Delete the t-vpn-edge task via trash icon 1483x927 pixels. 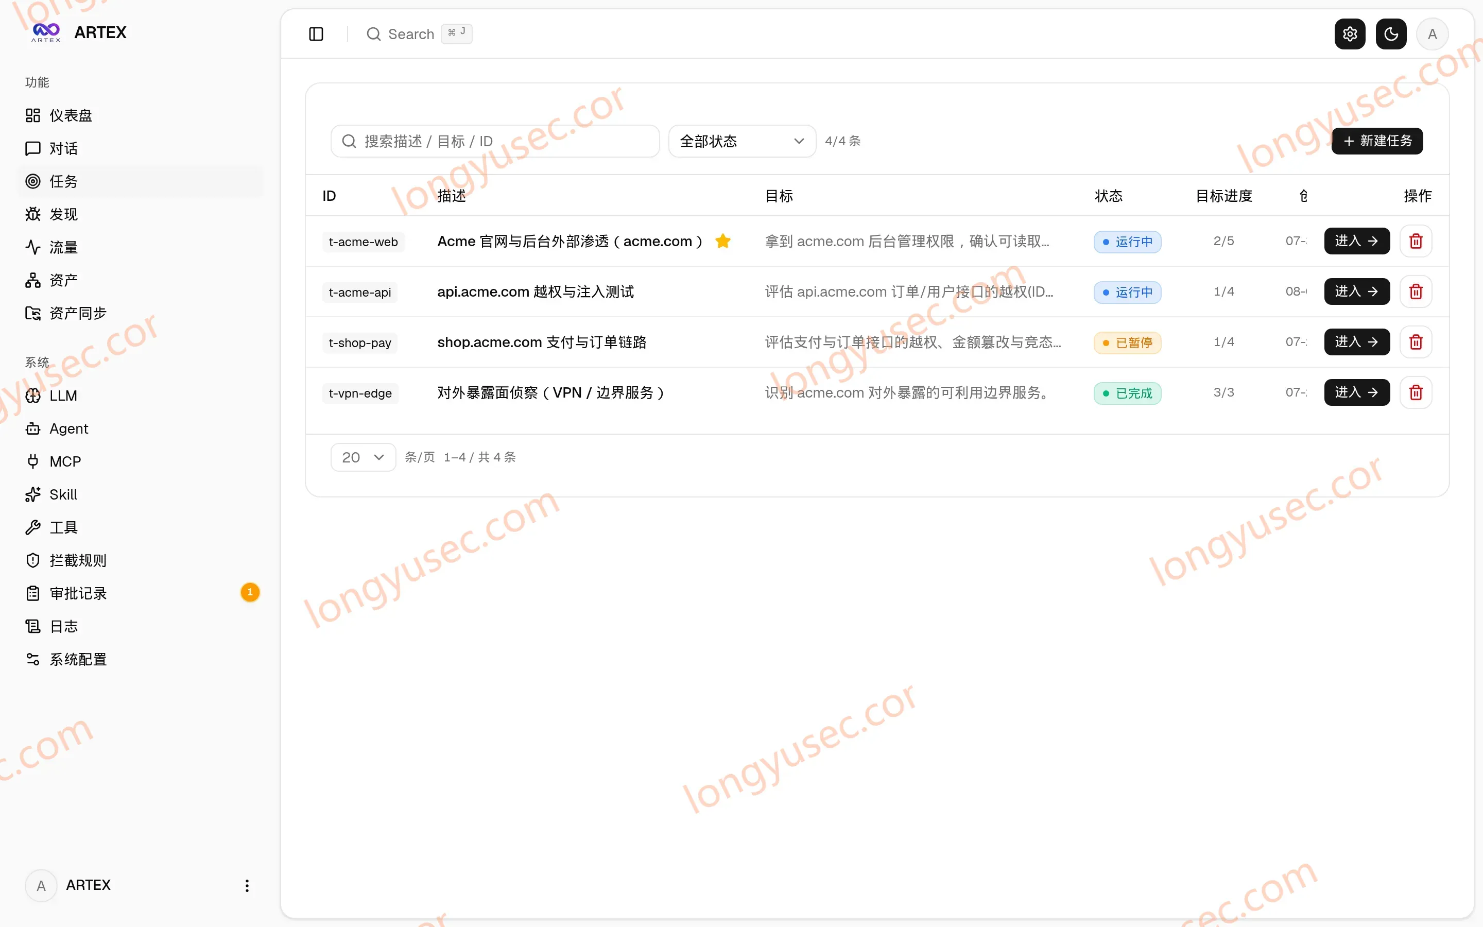[x=1416, y=392]
